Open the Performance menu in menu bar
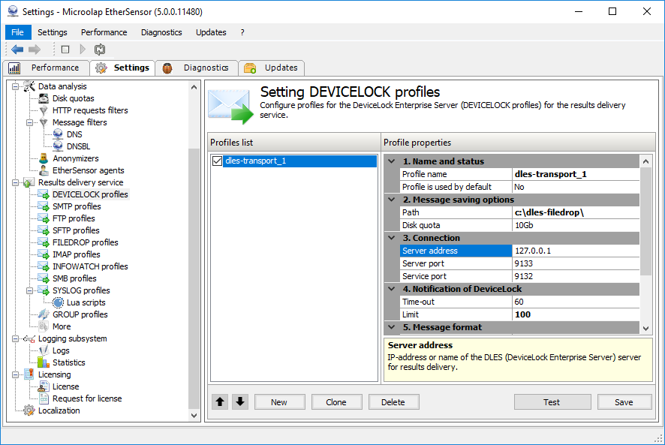 coord(104,32)
